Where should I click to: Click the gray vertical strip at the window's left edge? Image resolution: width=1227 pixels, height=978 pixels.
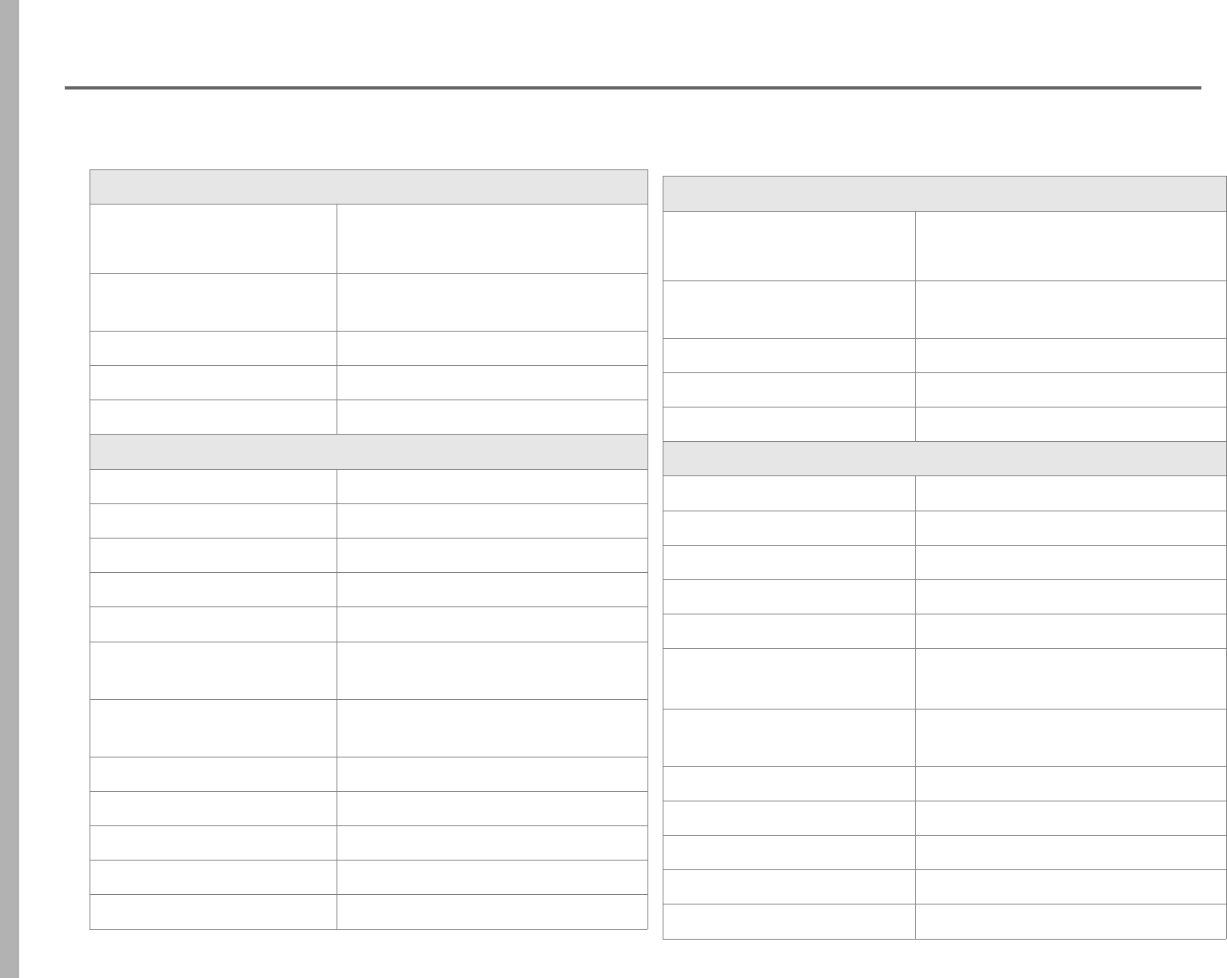9,489
